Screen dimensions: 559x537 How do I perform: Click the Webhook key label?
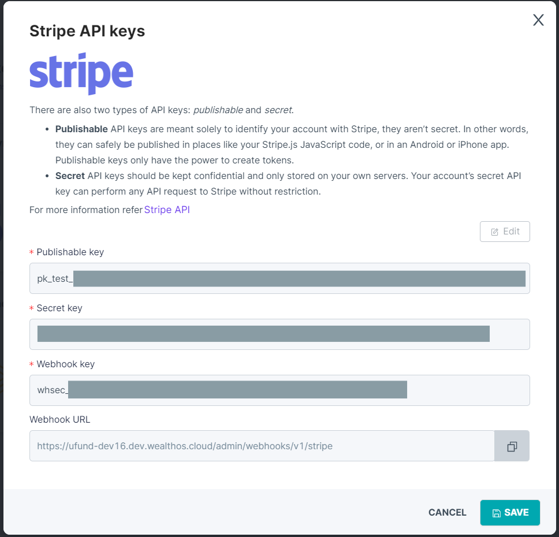[x=66, y=364]
